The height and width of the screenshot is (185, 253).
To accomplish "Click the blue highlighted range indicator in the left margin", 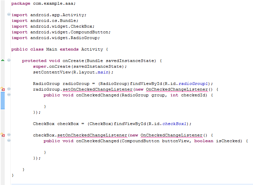I will pos(3,100).
